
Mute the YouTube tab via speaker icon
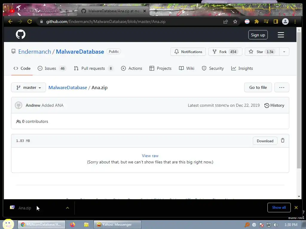(67, 11)
